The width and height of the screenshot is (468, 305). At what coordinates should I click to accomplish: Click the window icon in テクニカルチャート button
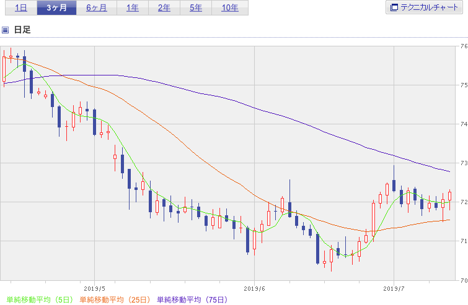click(x=394, y=7)
